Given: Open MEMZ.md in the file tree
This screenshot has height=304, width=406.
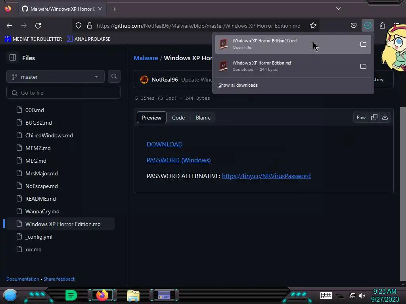Looking at the screenshot, I should tap(38, 148).
